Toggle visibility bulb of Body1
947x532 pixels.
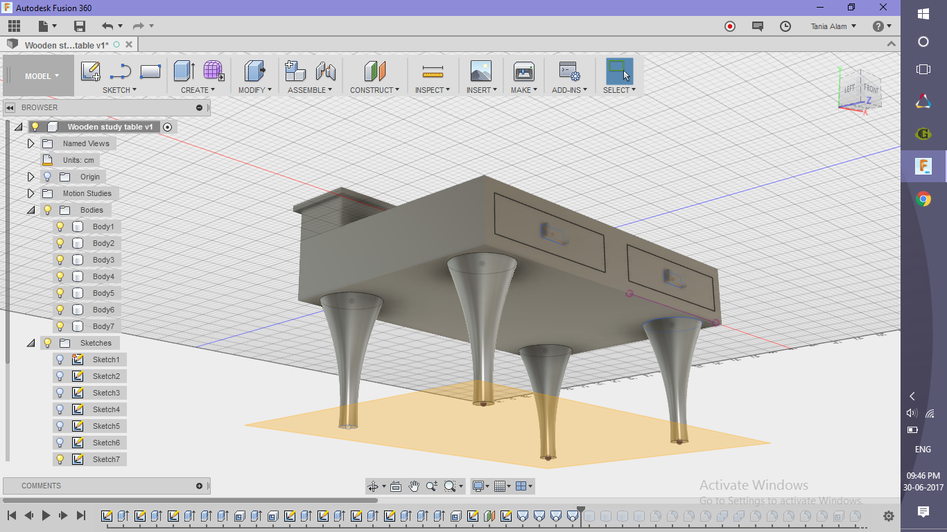click(x=60, y=227)
